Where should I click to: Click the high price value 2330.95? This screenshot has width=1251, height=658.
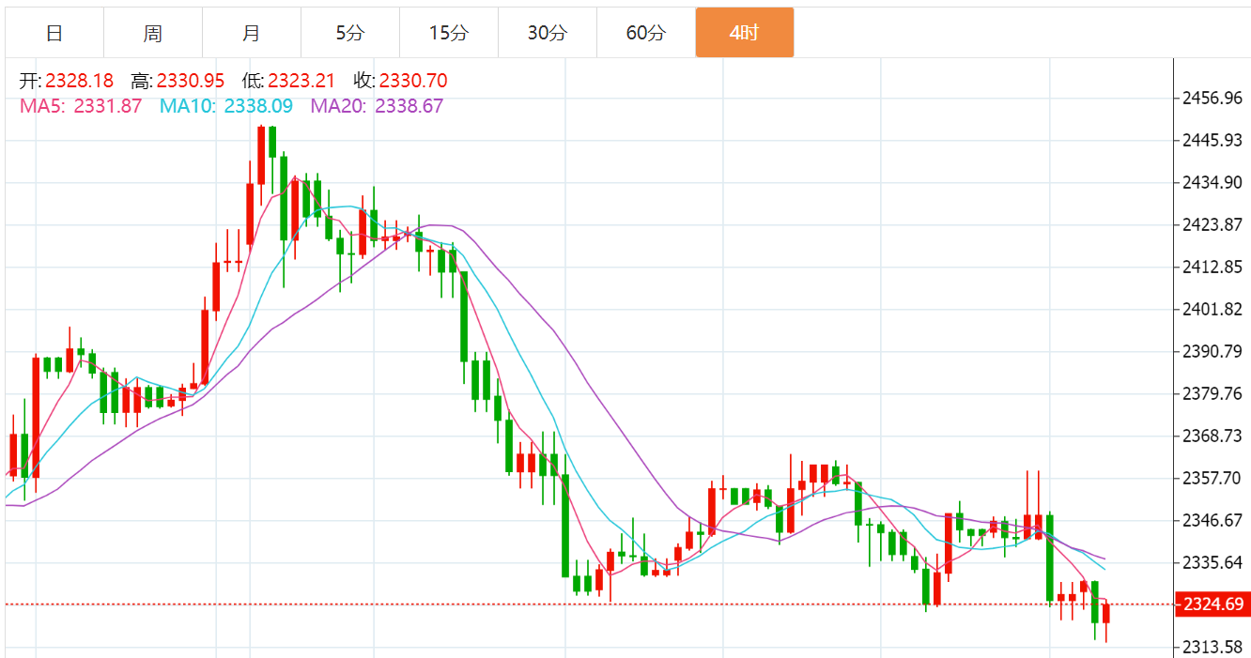coord(191,82)
